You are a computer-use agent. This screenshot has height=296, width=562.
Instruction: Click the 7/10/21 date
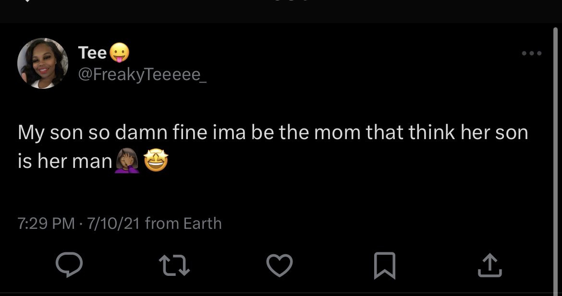coord(111,224)
